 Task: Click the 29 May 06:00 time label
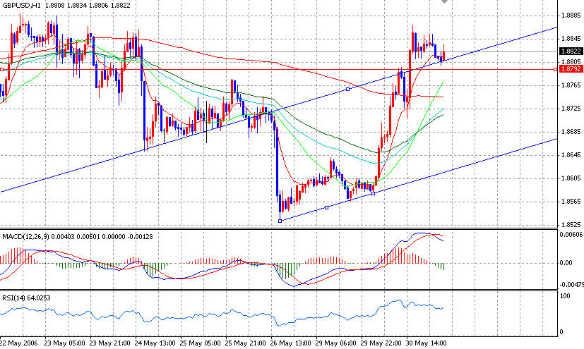pyautogui.click(x=336, y=343)
